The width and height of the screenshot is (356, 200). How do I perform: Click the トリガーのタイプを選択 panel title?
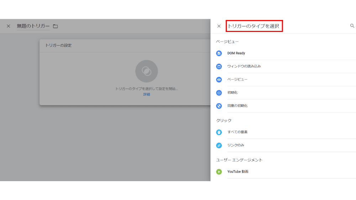coord(253,26)
